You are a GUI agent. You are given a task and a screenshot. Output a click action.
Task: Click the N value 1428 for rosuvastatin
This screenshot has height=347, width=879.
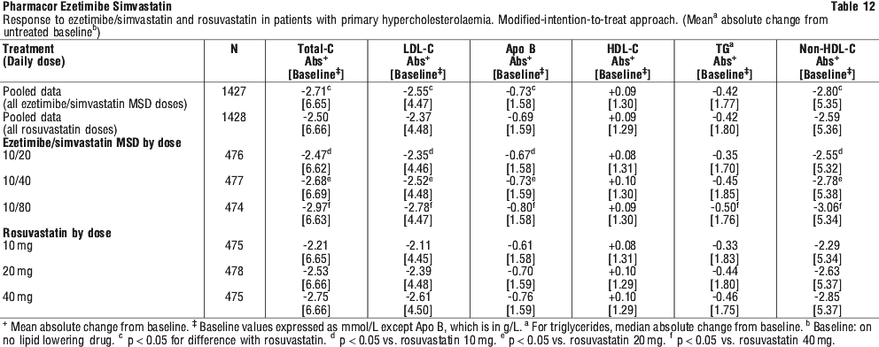[x=234, y=117]
